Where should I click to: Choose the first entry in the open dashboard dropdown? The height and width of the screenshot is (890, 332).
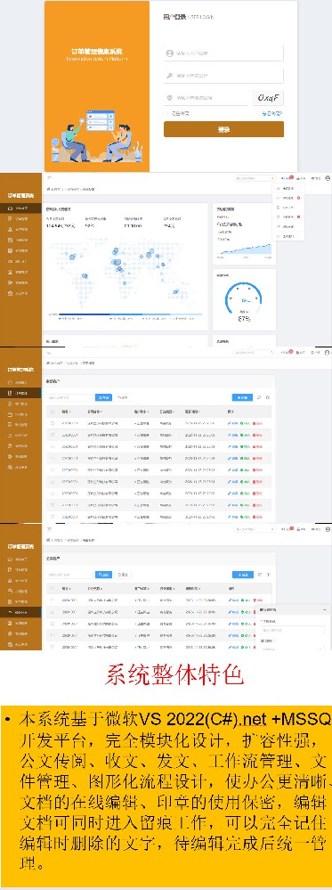287,188
